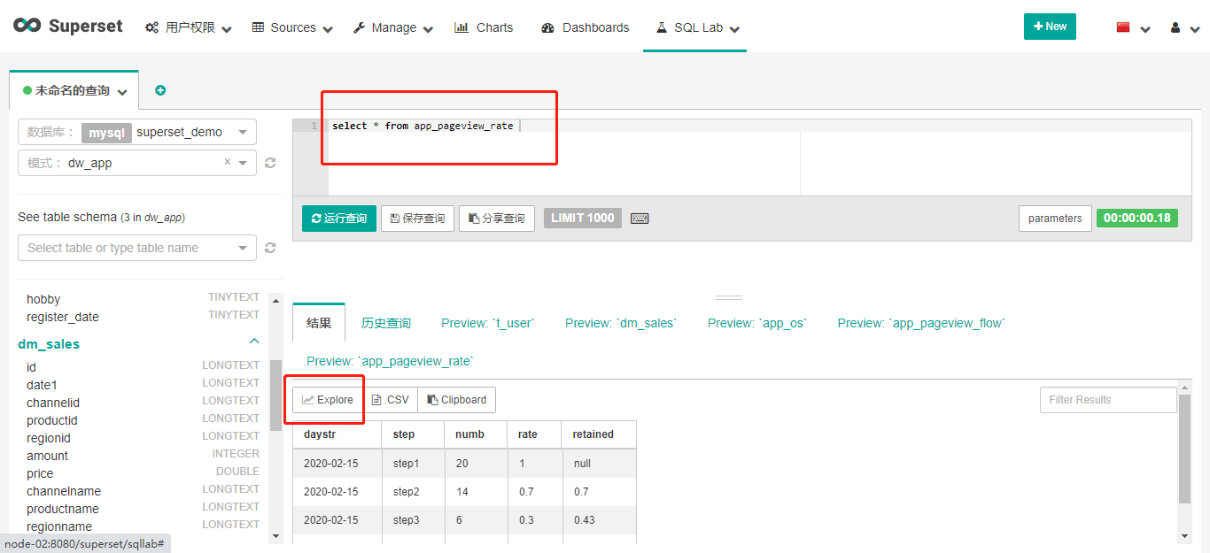
Task: Clear the dw_app schema using the x icon
Action: [226, 163]
